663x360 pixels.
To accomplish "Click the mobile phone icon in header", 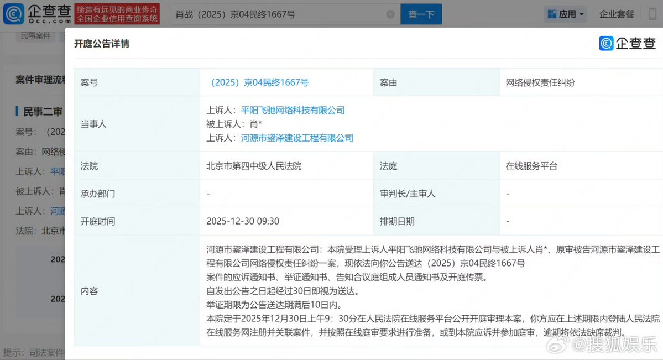I will [x=653, y=14].
